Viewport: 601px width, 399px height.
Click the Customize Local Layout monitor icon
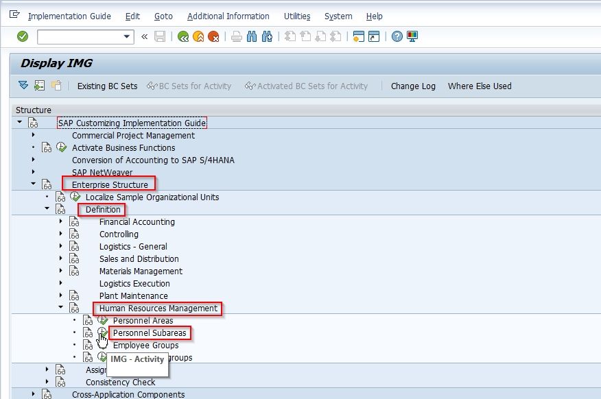pyautogui.click(x=412, y=36)
